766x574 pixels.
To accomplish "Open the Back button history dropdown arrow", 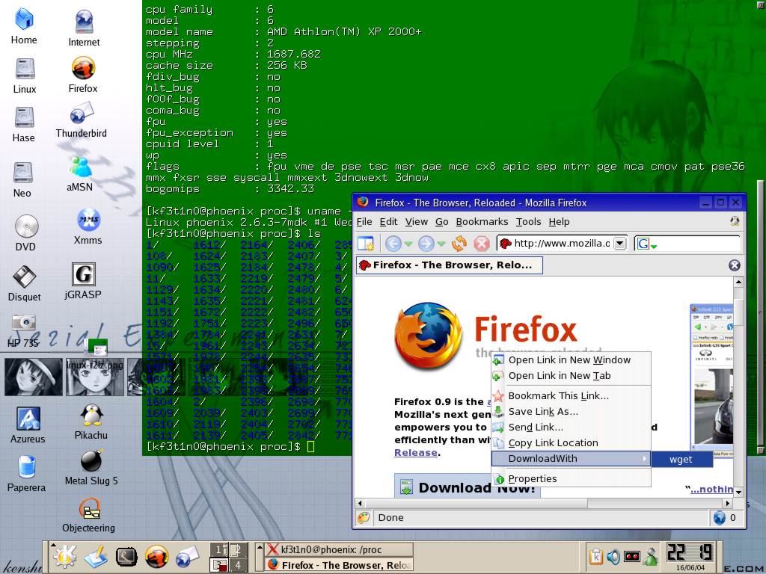I will click(408, 244).
